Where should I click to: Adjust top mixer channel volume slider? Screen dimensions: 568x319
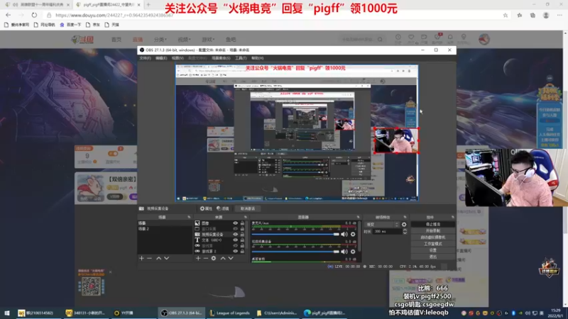(x=295, y=235)
